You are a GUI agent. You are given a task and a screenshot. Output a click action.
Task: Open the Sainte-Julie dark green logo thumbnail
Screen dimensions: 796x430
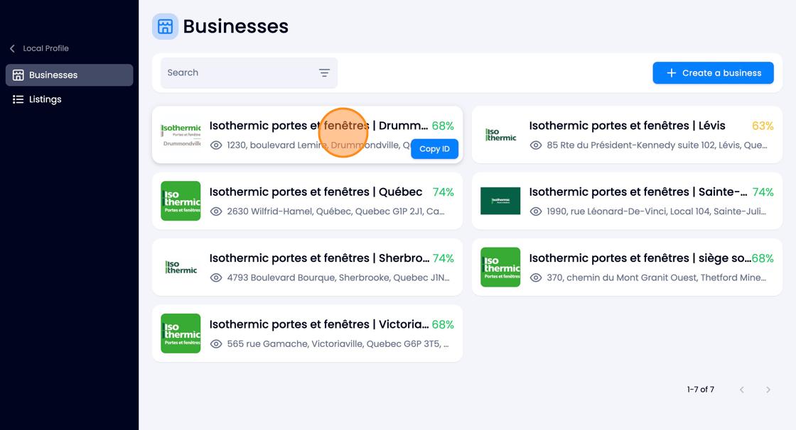click(500, 201)
